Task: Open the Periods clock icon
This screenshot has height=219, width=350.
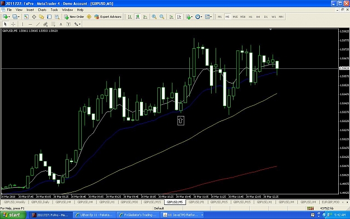Action: point(198,17)
